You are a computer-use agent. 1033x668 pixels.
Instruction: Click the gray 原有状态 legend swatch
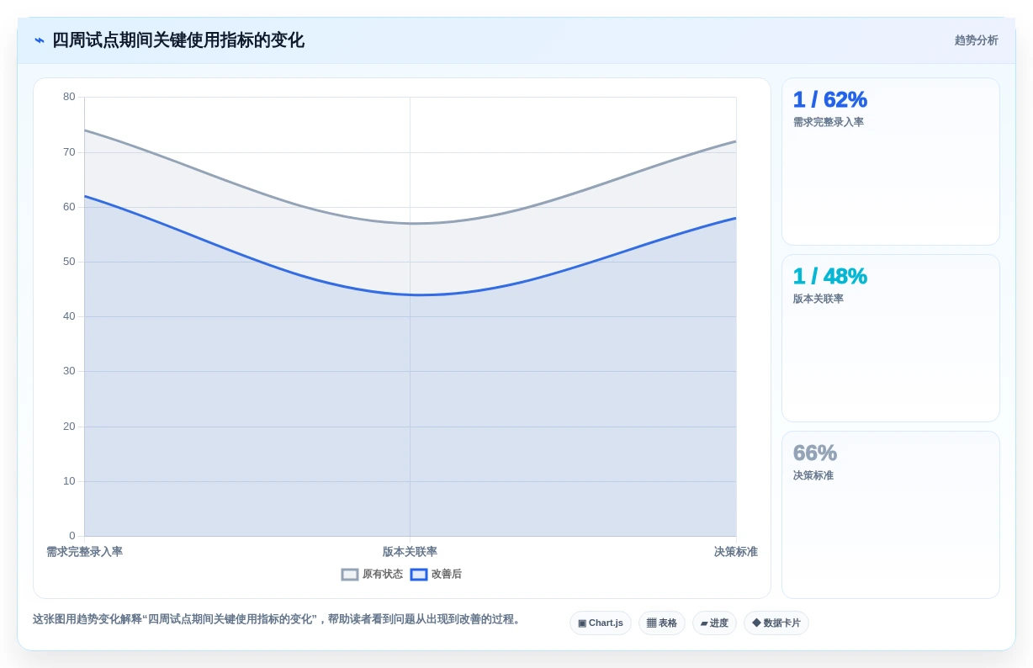[350, 575]
